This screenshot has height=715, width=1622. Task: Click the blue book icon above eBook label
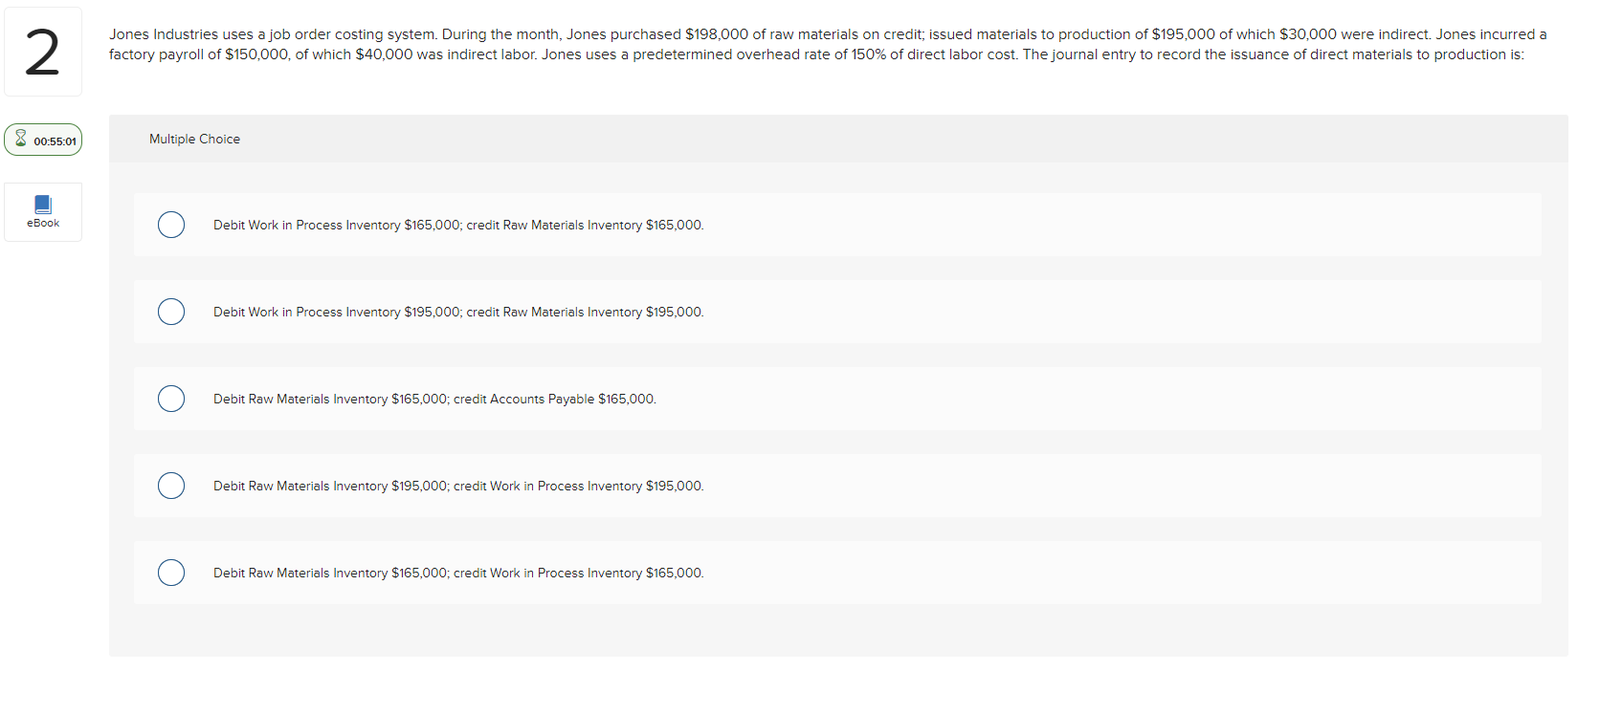(42, 204)
